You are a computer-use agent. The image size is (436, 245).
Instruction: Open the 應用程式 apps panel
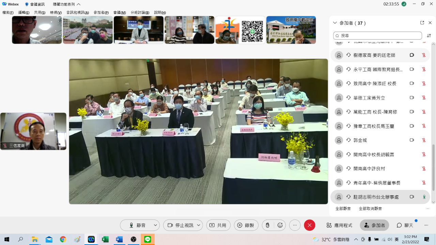tap(339, 225)
